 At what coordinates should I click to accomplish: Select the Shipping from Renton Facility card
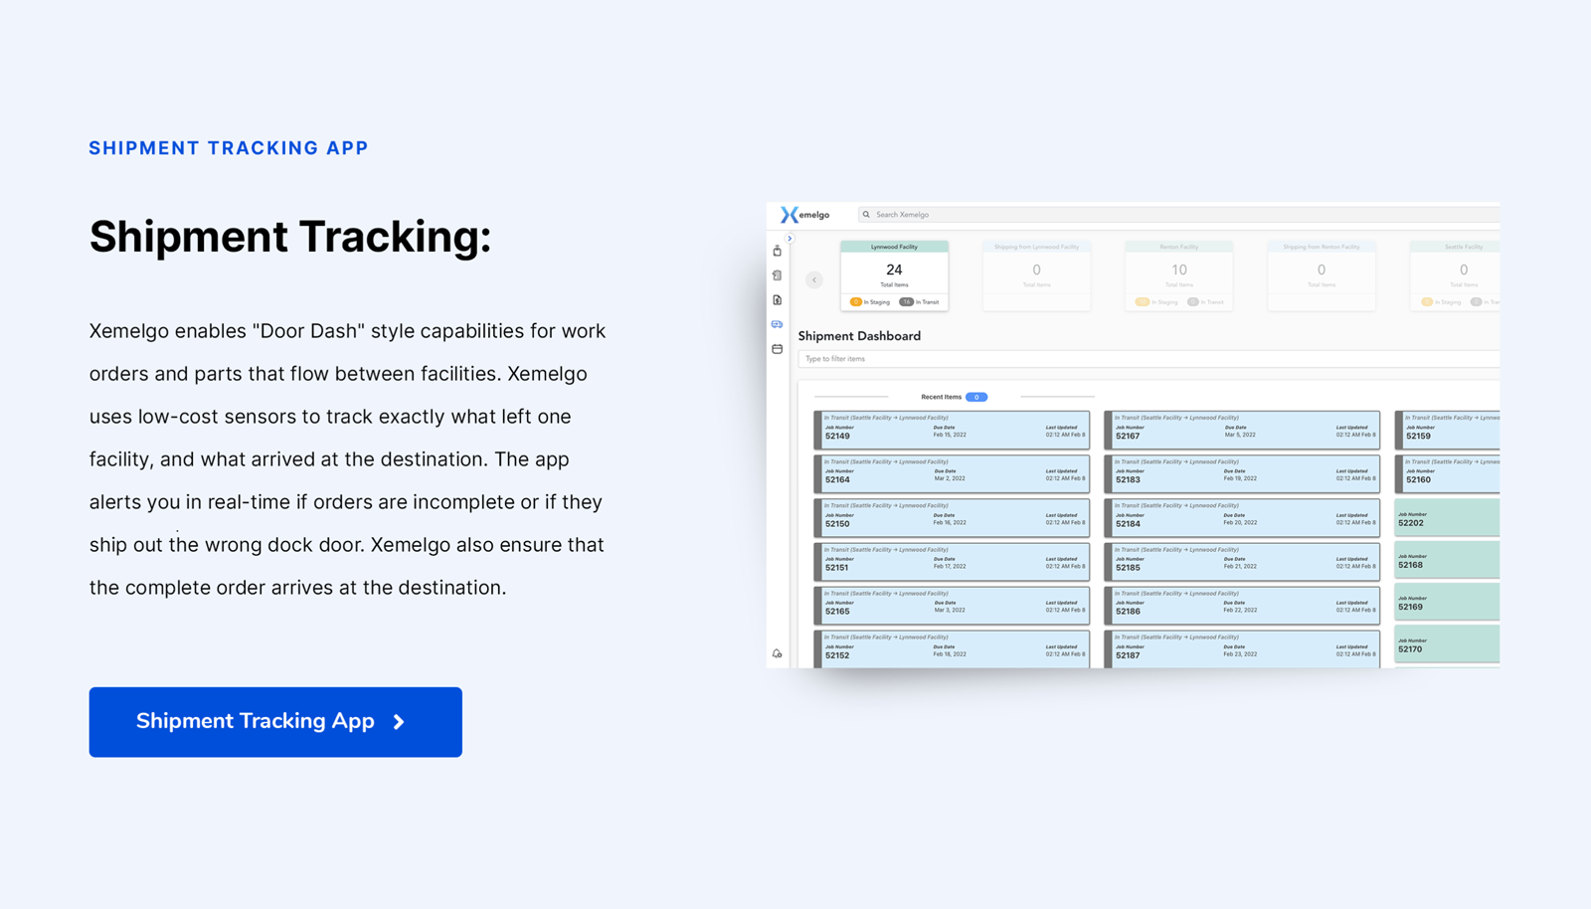click(x=1322, y=275)
